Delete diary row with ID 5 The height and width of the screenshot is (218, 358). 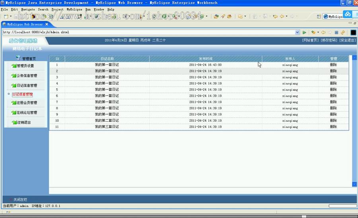pos(333,90)
